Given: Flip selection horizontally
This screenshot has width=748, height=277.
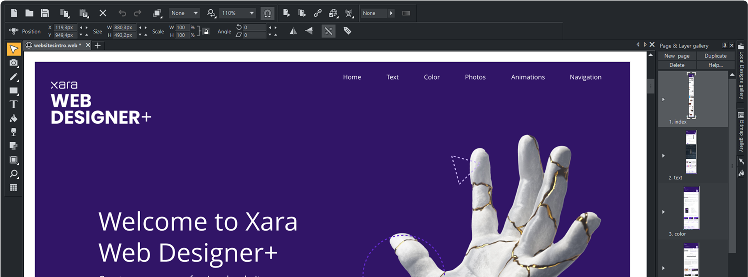Looking at the screenshot, I should tap(293, 31).
